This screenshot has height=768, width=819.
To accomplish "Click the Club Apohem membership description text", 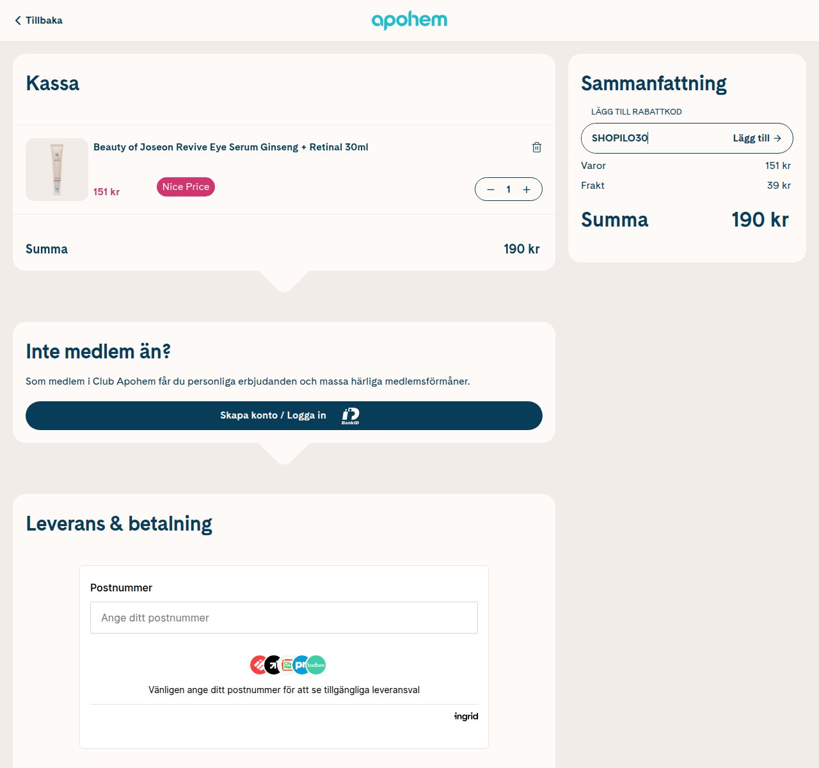I will tap(248, 381).
